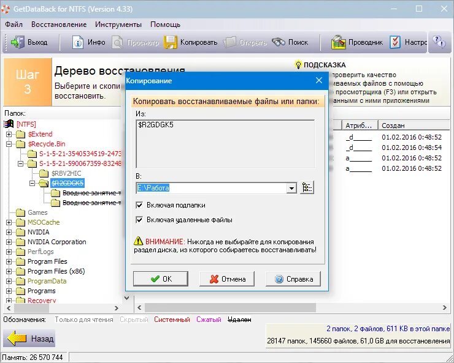Click the Удален legend label
The width and height of the screenshot is (454, 363).
click(x=239, y=320)
